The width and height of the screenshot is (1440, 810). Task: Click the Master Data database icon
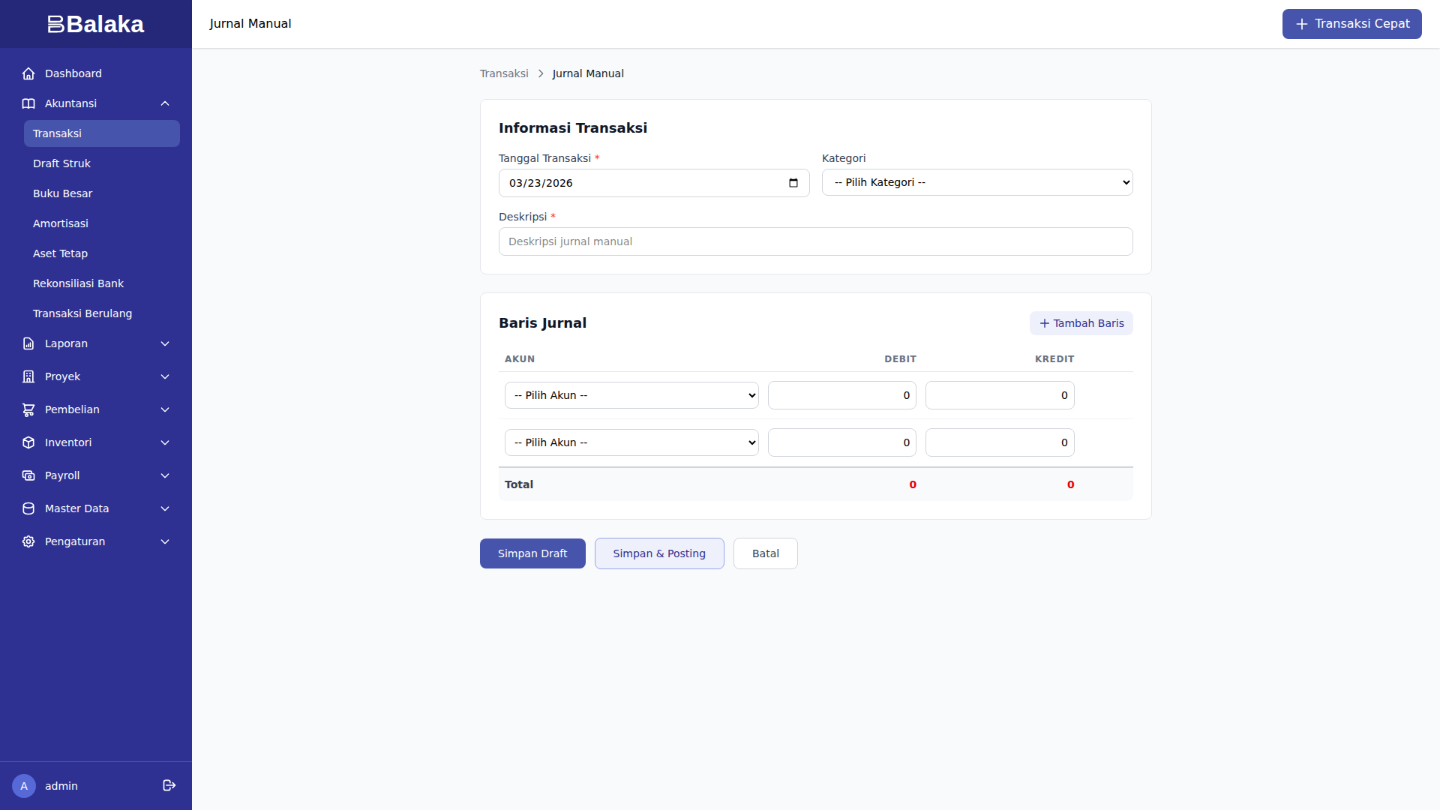coord(28,508)
